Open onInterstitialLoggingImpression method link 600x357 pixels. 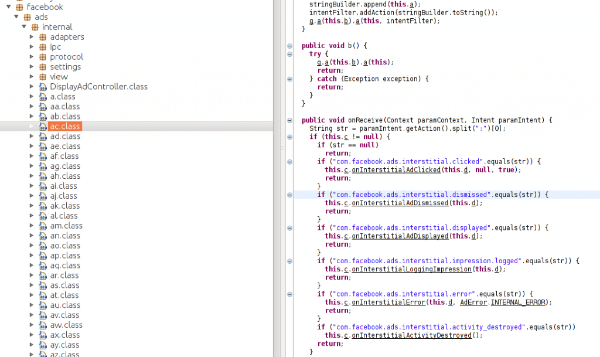click(x=412, y=269)
